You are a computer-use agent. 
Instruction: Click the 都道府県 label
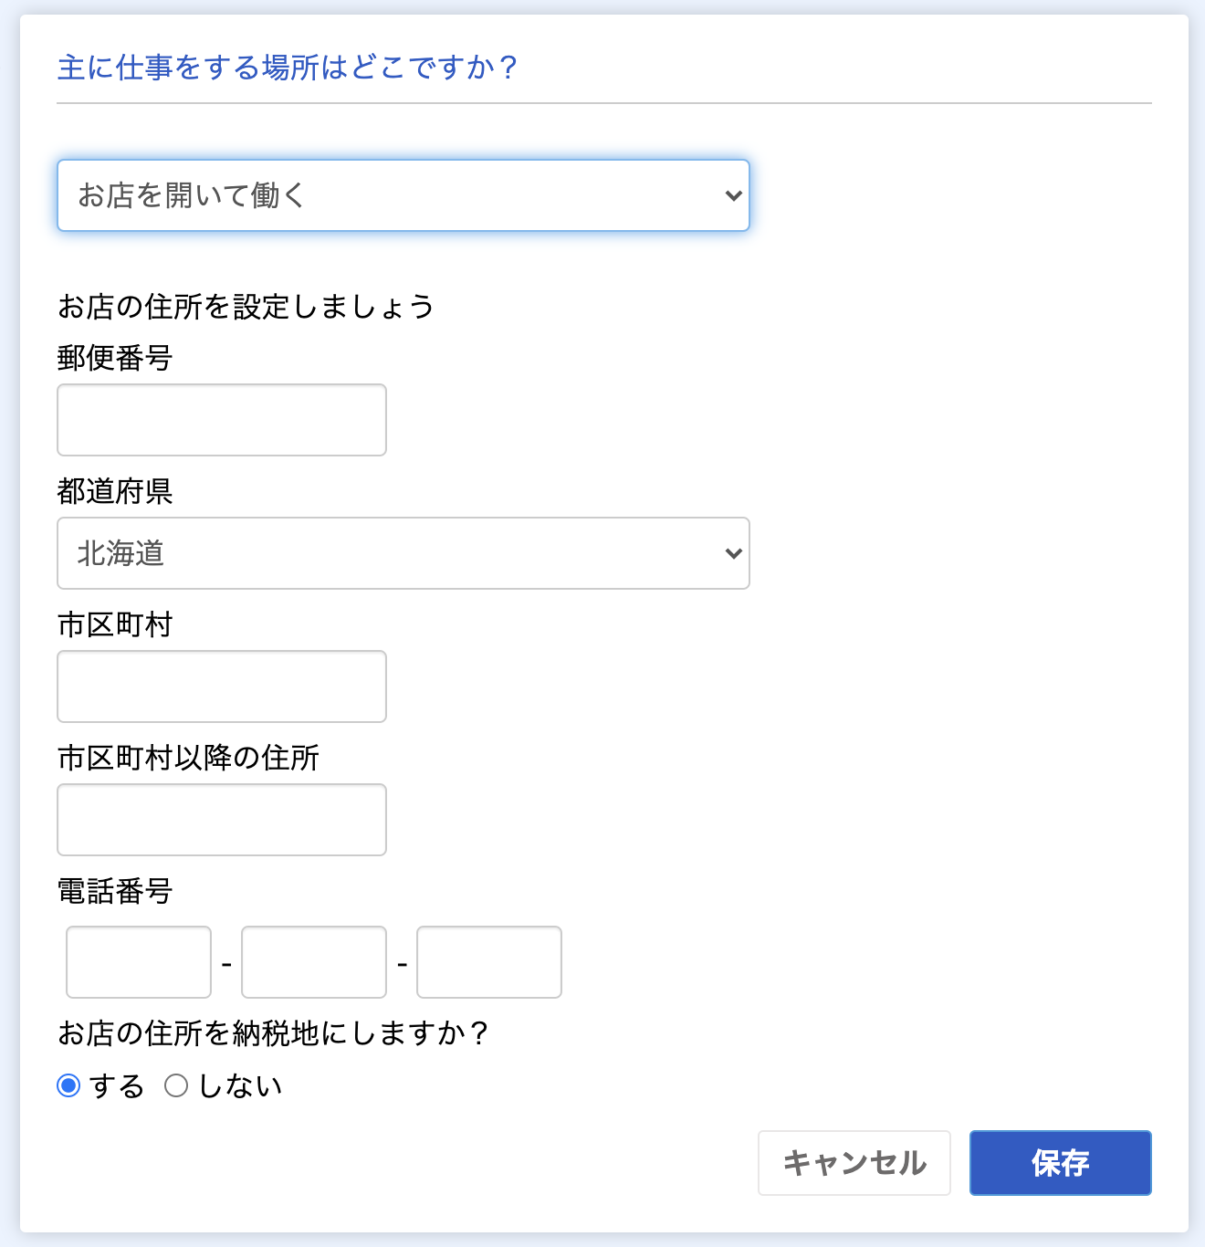(x=115, y=491)
